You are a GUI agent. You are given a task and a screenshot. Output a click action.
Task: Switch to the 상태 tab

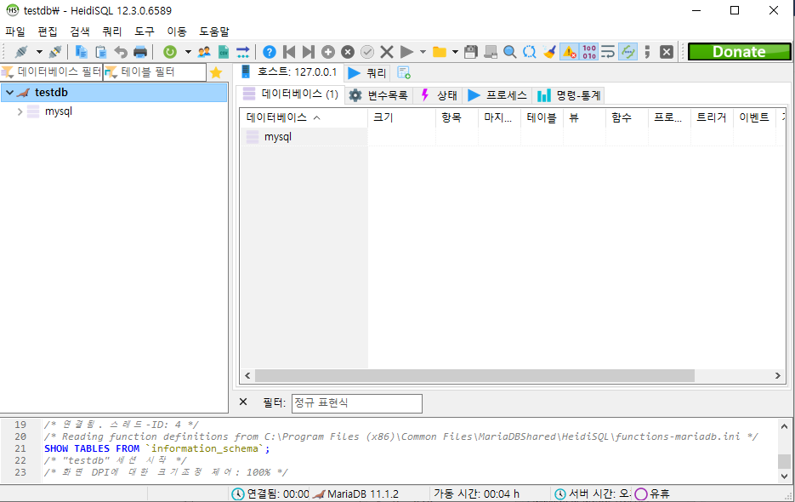pyautogui.click(x=439, y=95)
